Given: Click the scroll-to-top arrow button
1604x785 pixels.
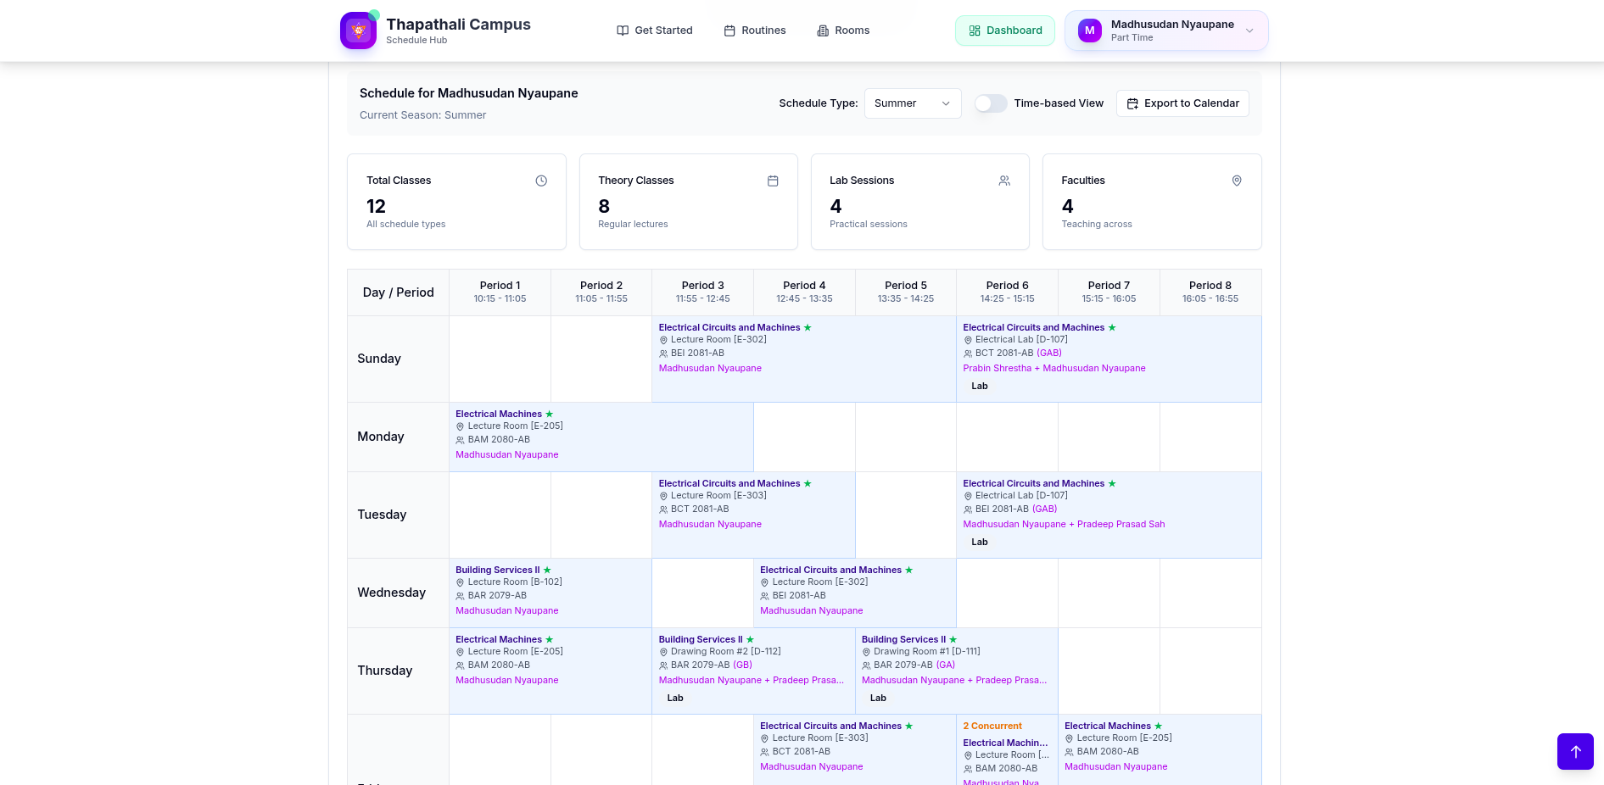Looking at the screenshot, I should tap(1575, 751).
